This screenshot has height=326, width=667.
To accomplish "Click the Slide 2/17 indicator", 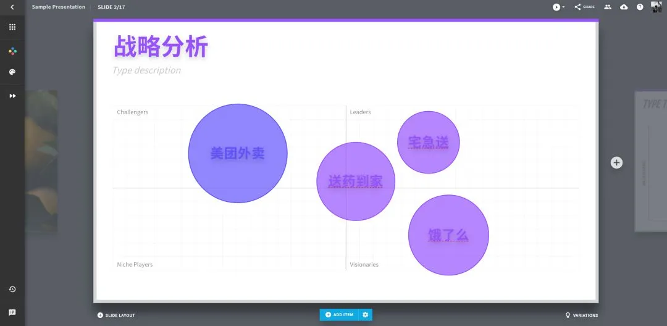I will [111, 7].
